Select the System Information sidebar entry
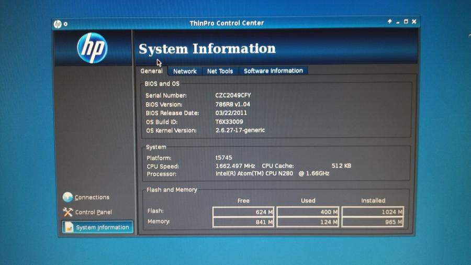The height and width of the screenshot is (265, 471). pyautogui.click(x=97, y=227)
